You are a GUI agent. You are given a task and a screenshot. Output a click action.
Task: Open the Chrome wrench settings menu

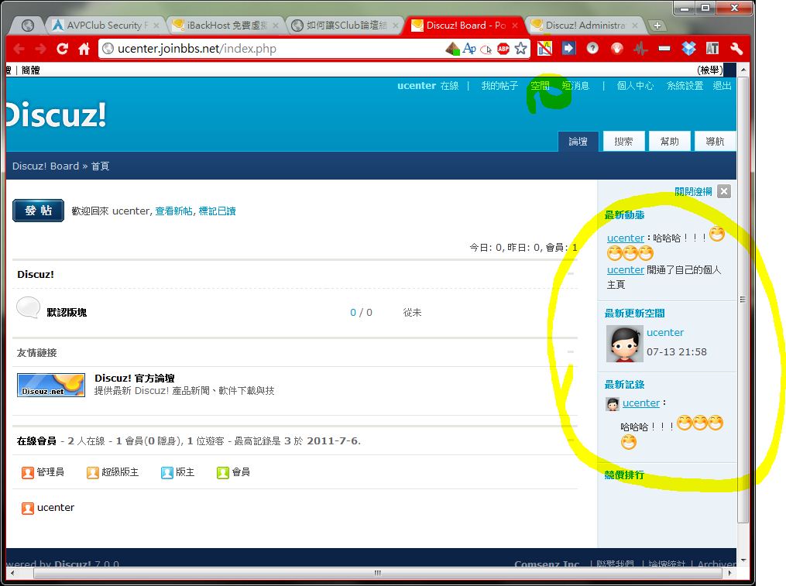pyautogui.click(x=736, y=49)
